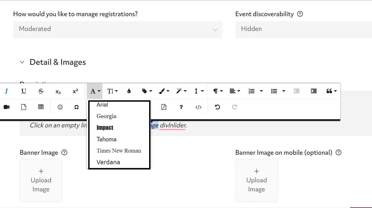This screenshot has height=208, width=372.
Task: Click the decrease indent icon
Action: (x=297, y=91)
